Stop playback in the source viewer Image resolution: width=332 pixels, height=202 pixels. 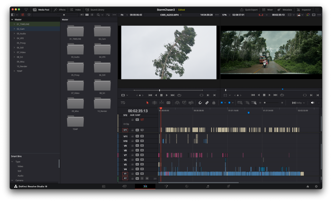pyautogui.click(x=161, y=95)
